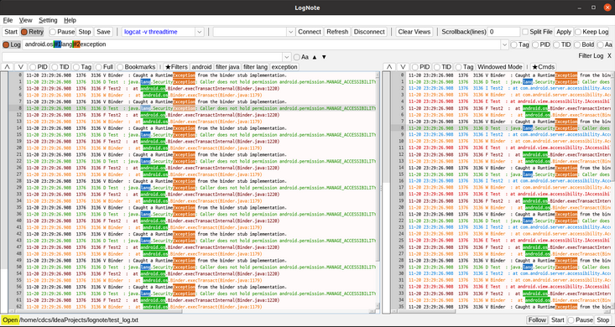
Task: Click the Disconnect button
Action: click(369, 32)
